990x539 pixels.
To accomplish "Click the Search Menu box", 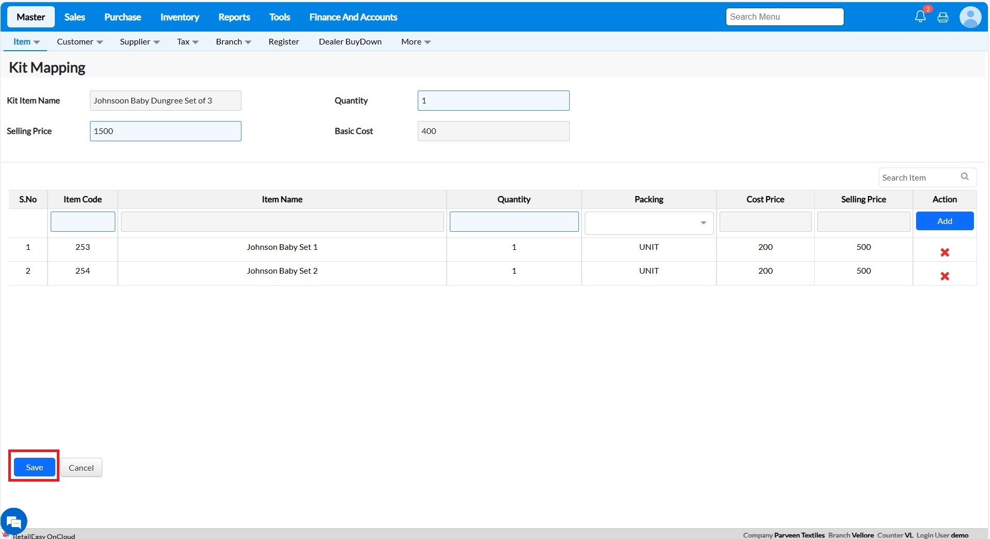I will point(784,17).
